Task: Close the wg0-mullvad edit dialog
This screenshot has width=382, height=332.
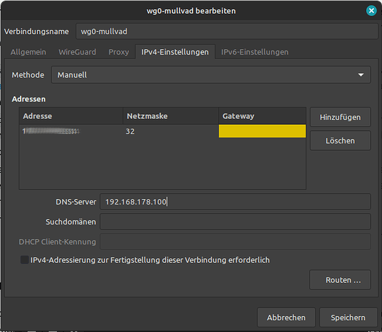Action: pyautogui.click(x=371, y=11)
